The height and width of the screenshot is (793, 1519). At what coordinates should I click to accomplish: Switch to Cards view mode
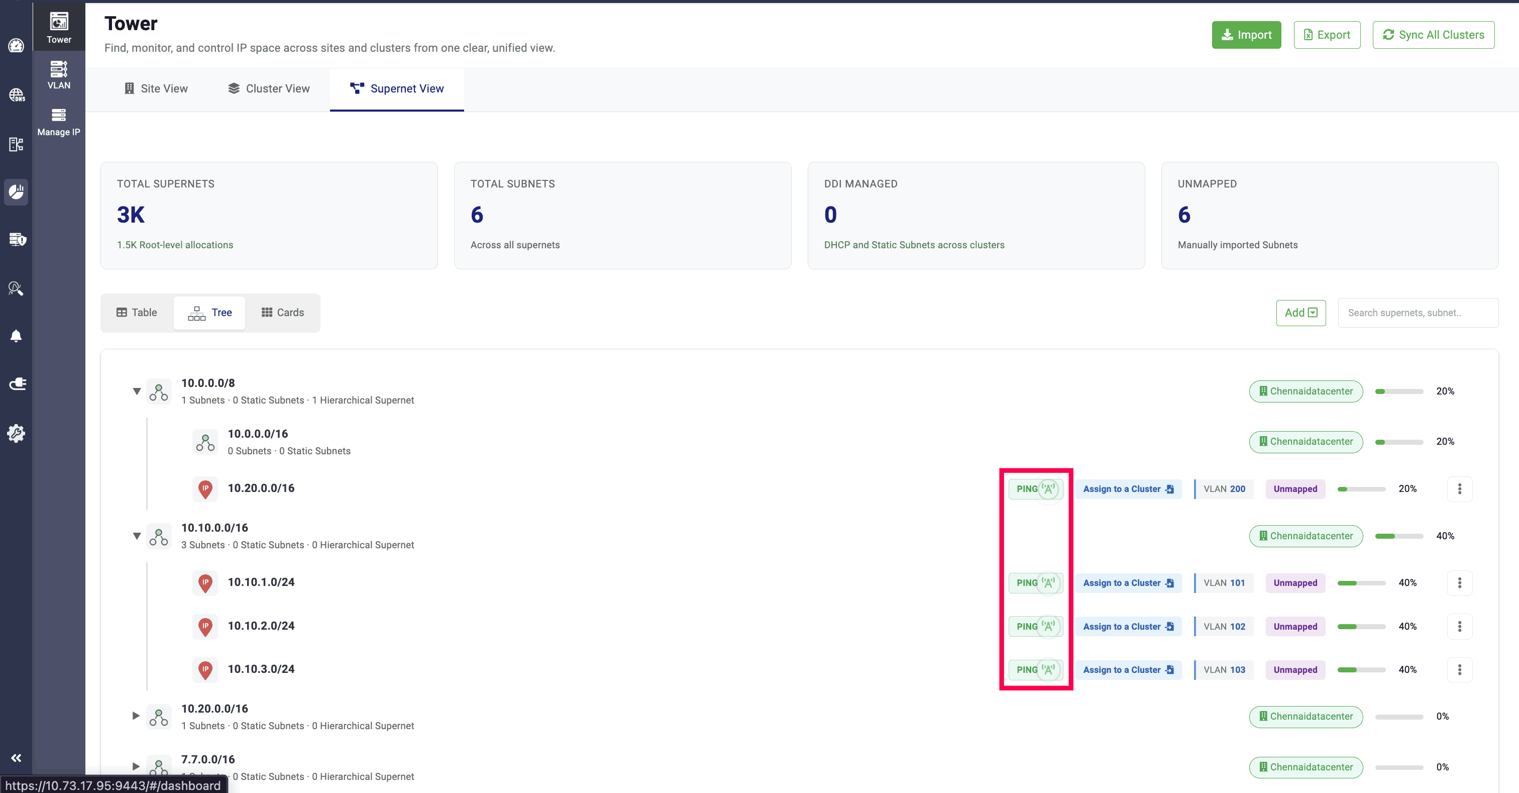tap(282, 312)
